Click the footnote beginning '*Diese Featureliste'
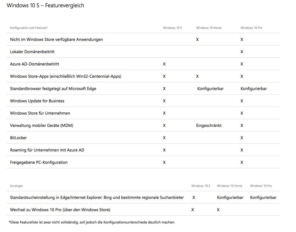 pos(92,222)
